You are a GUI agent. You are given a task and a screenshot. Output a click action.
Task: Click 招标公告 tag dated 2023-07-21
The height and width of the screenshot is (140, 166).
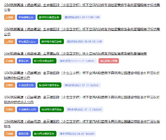click(x=24, y=61)
